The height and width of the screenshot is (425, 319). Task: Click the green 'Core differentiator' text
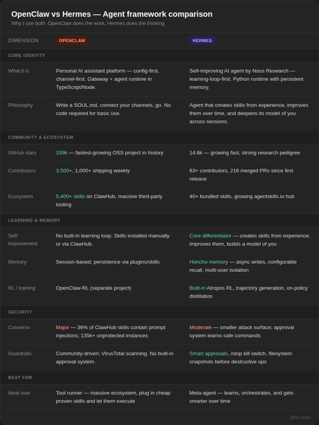210,236
